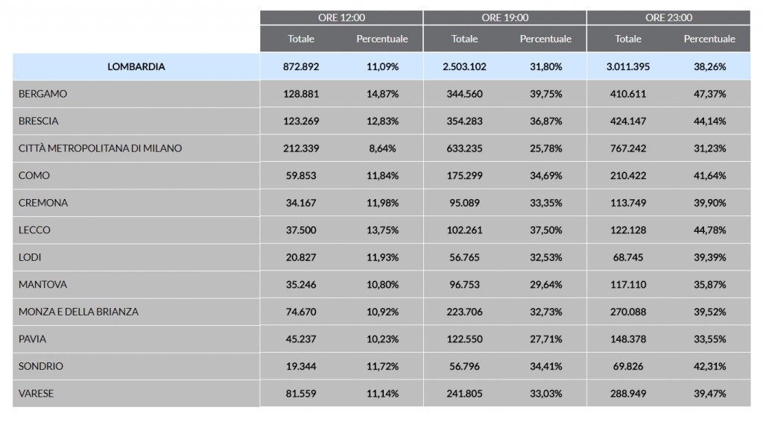Click the LODI province name
The width and height of the screenshot is (763, 422).
point(30,257)
